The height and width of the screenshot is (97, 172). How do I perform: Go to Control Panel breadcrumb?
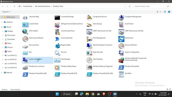[27, 6]
